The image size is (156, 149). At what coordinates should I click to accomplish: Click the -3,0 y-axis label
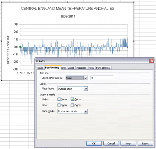point(16,69)
